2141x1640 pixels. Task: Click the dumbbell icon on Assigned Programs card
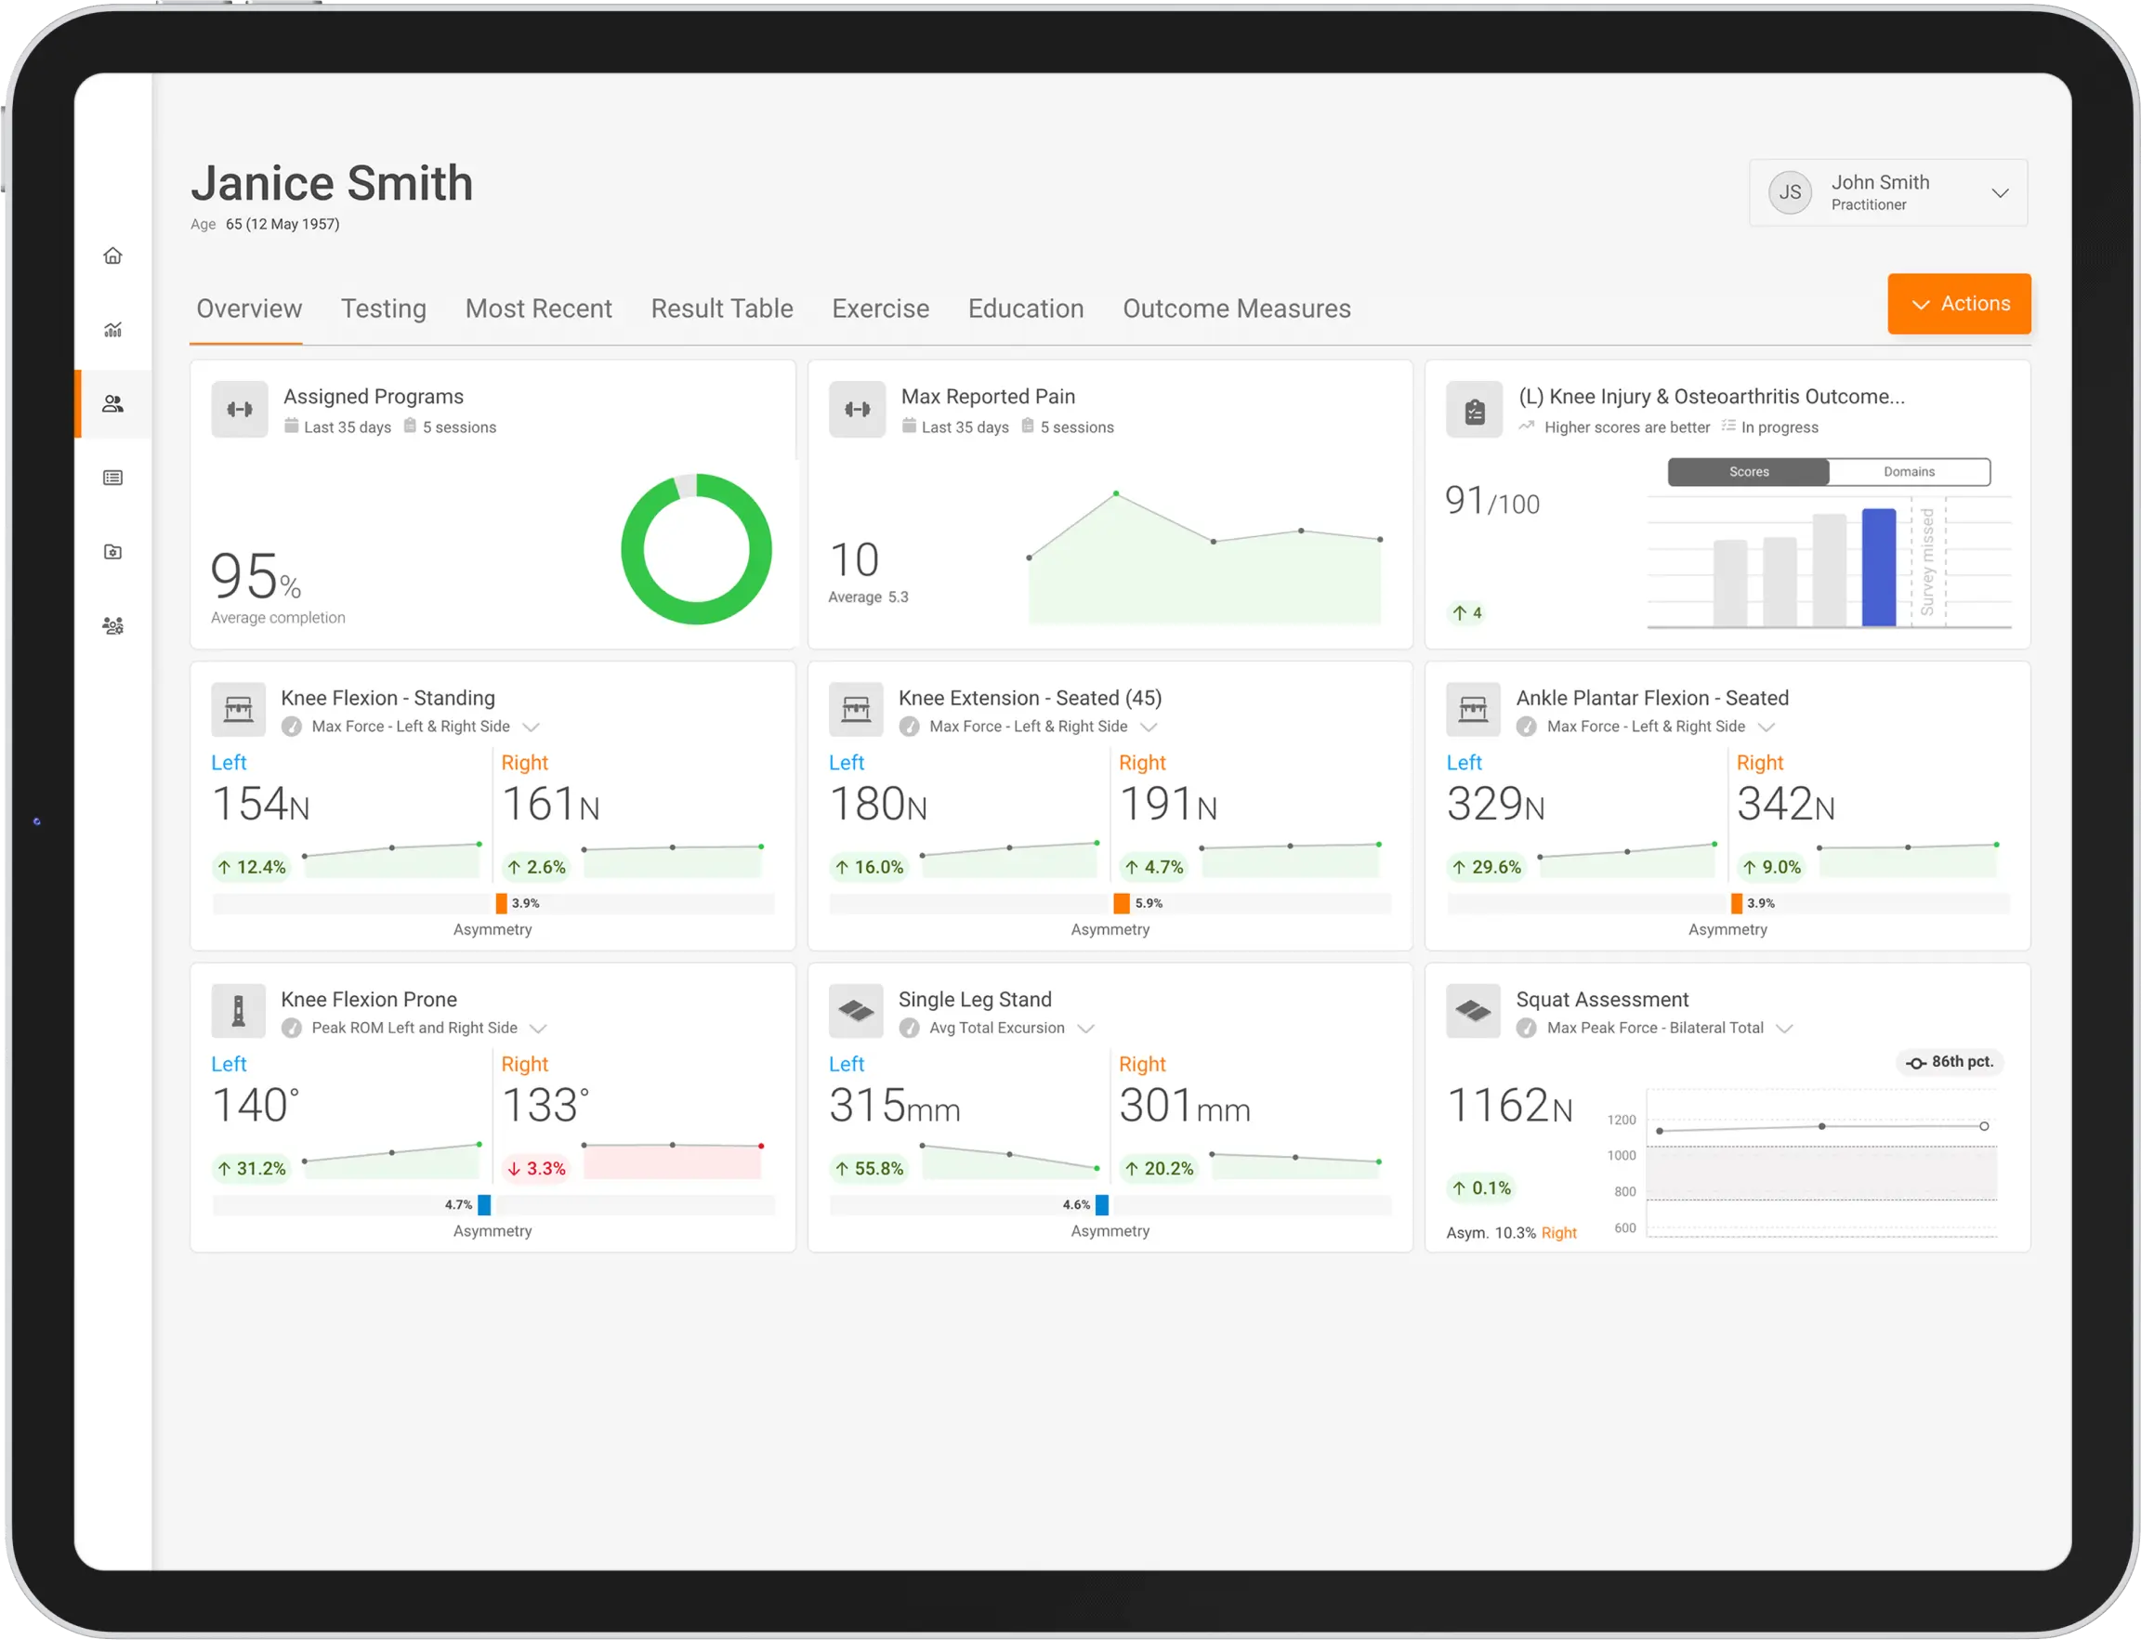coord(239,409)
